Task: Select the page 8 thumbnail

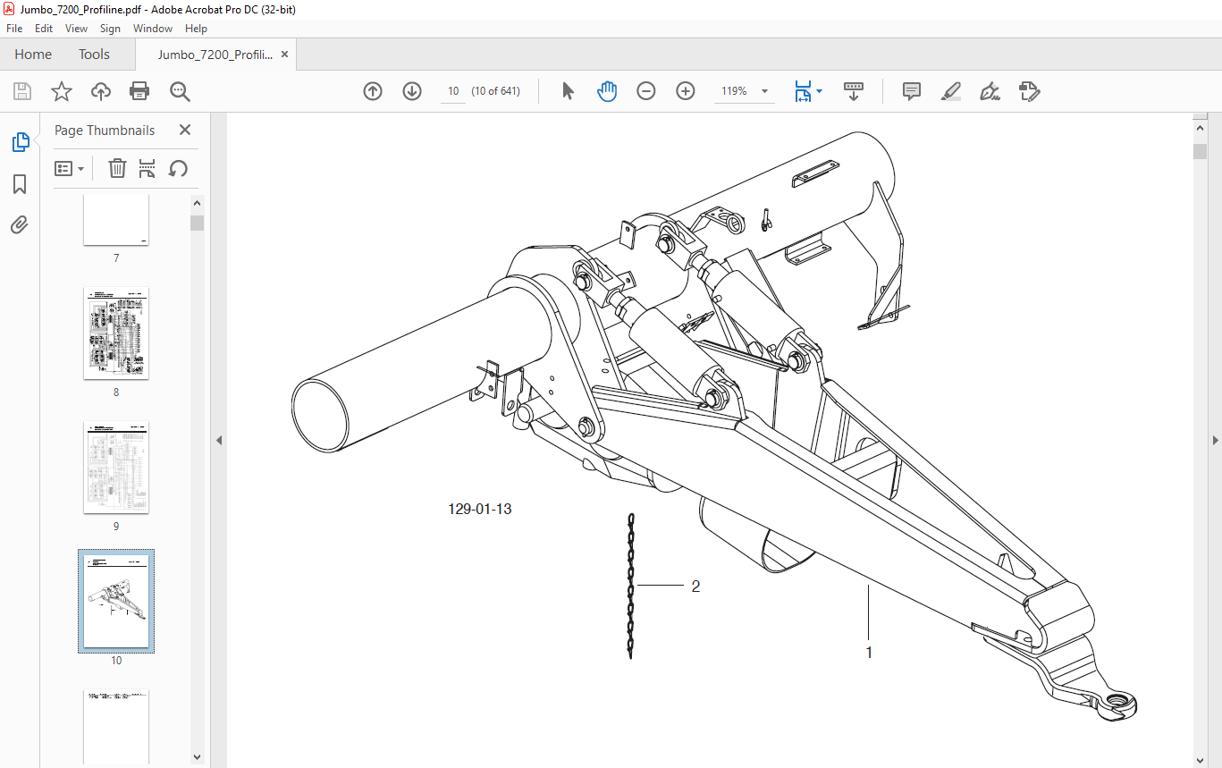Action: (x=116, y=333)
